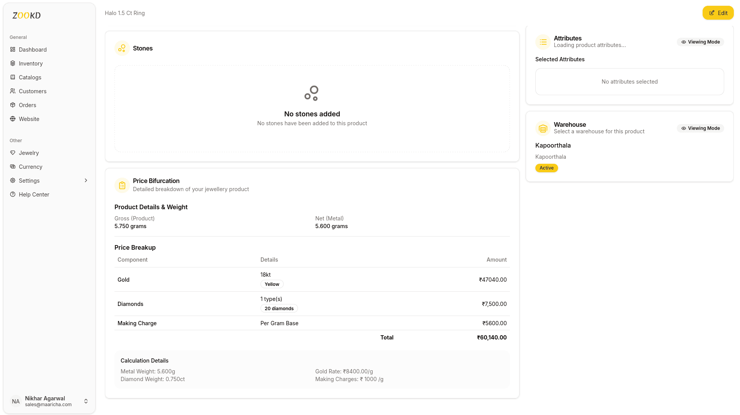Toggle Viewing Mode on the Attributes panel
740x415 pixels.
(x=700, y=42)
